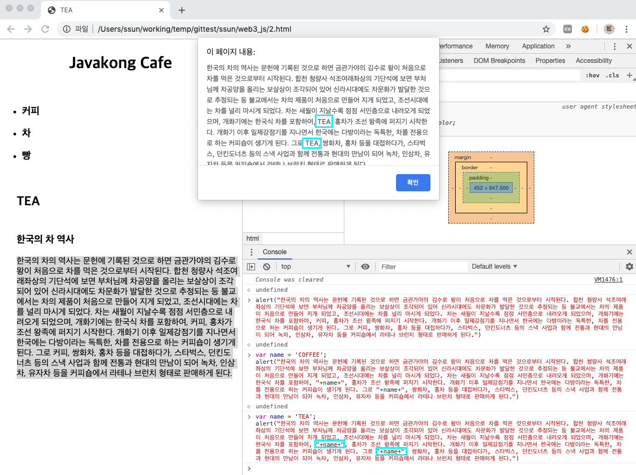Viewport: 636px width, 475px height.
Task: Create live expression with the eye icon
Action: [365, 267]
